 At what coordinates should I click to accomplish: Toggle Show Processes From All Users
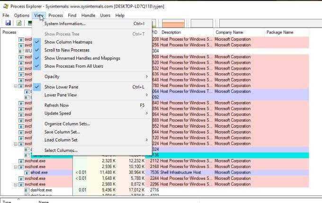(x=74, y=66)
